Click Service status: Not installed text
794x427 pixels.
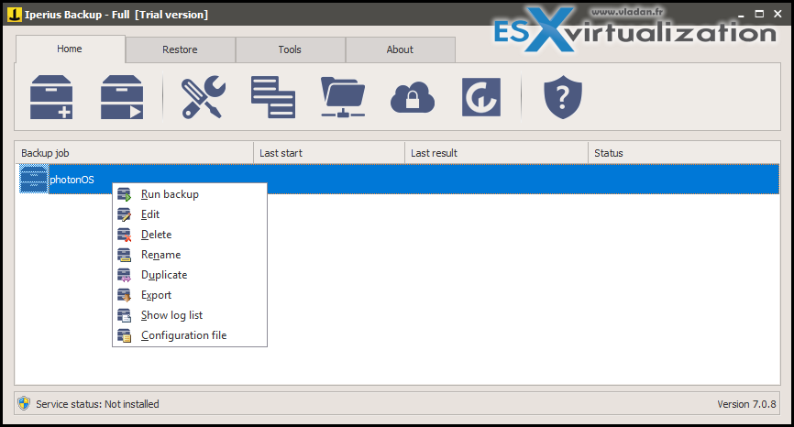(97, 404)
